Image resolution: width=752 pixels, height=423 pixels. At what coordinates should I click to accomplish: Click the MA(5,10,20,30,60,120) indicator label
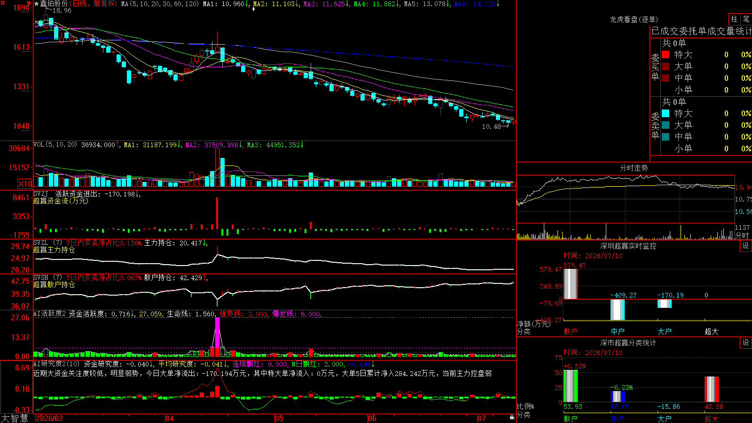pyautogui.click(x=161, y=4)
